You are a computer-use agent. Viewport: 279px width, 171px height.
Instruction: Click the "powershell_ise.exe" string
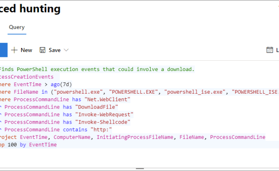195,92
